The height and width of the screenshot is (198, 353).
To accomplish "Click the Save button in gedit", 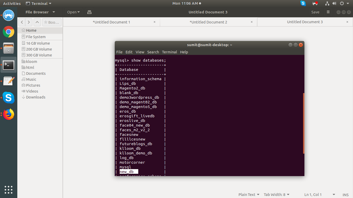I will click(315, 12).
